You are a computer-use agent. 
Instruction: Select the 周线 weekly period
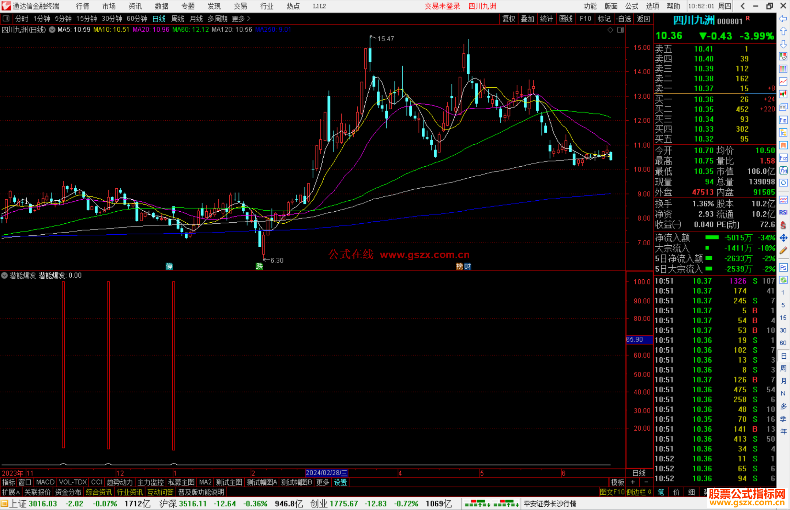click(178, 19)
